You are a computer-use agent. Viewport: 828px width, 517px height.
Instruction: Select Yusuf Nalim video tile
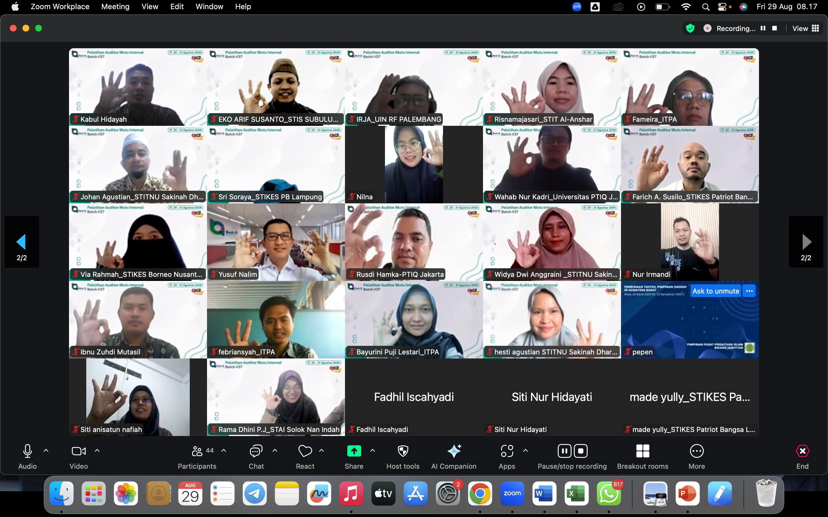tap(276, 242)
